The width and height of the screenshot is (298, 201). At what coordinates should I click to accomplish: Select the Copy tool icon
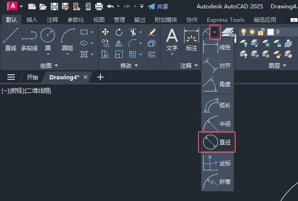[105, 43]
